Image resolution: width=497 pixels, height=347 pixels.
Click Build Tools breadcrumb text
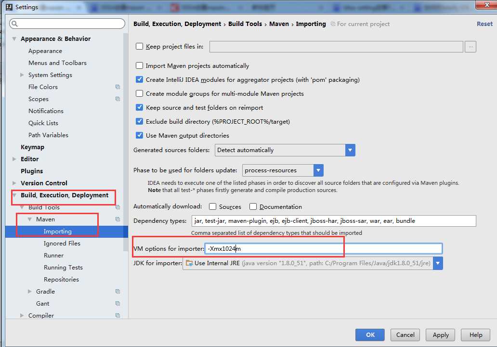coord(245,24)
